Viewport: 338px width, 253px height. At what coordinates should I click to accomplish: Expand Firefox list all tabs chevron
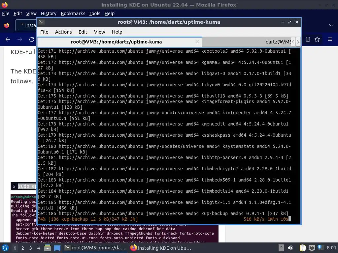331,25
